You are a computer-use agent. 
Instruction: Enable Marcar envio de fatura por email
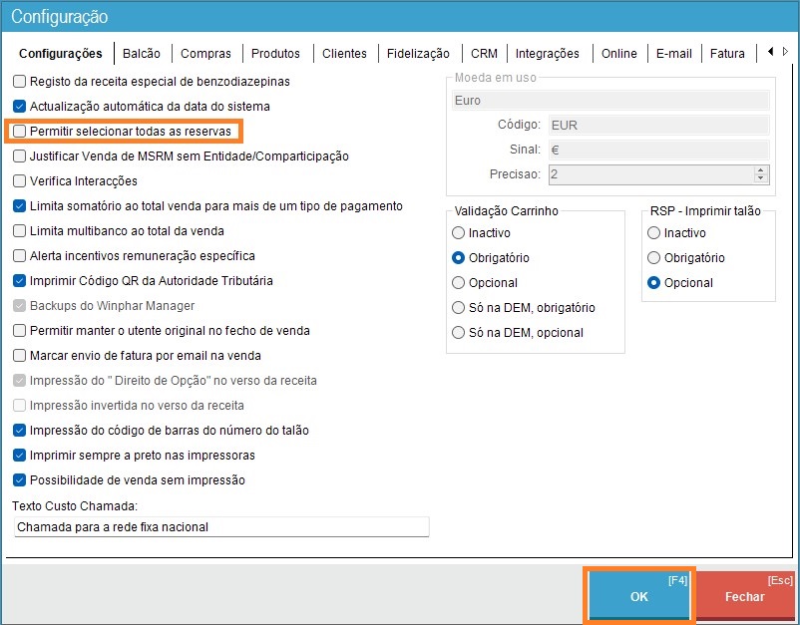[x=20, y=356]
